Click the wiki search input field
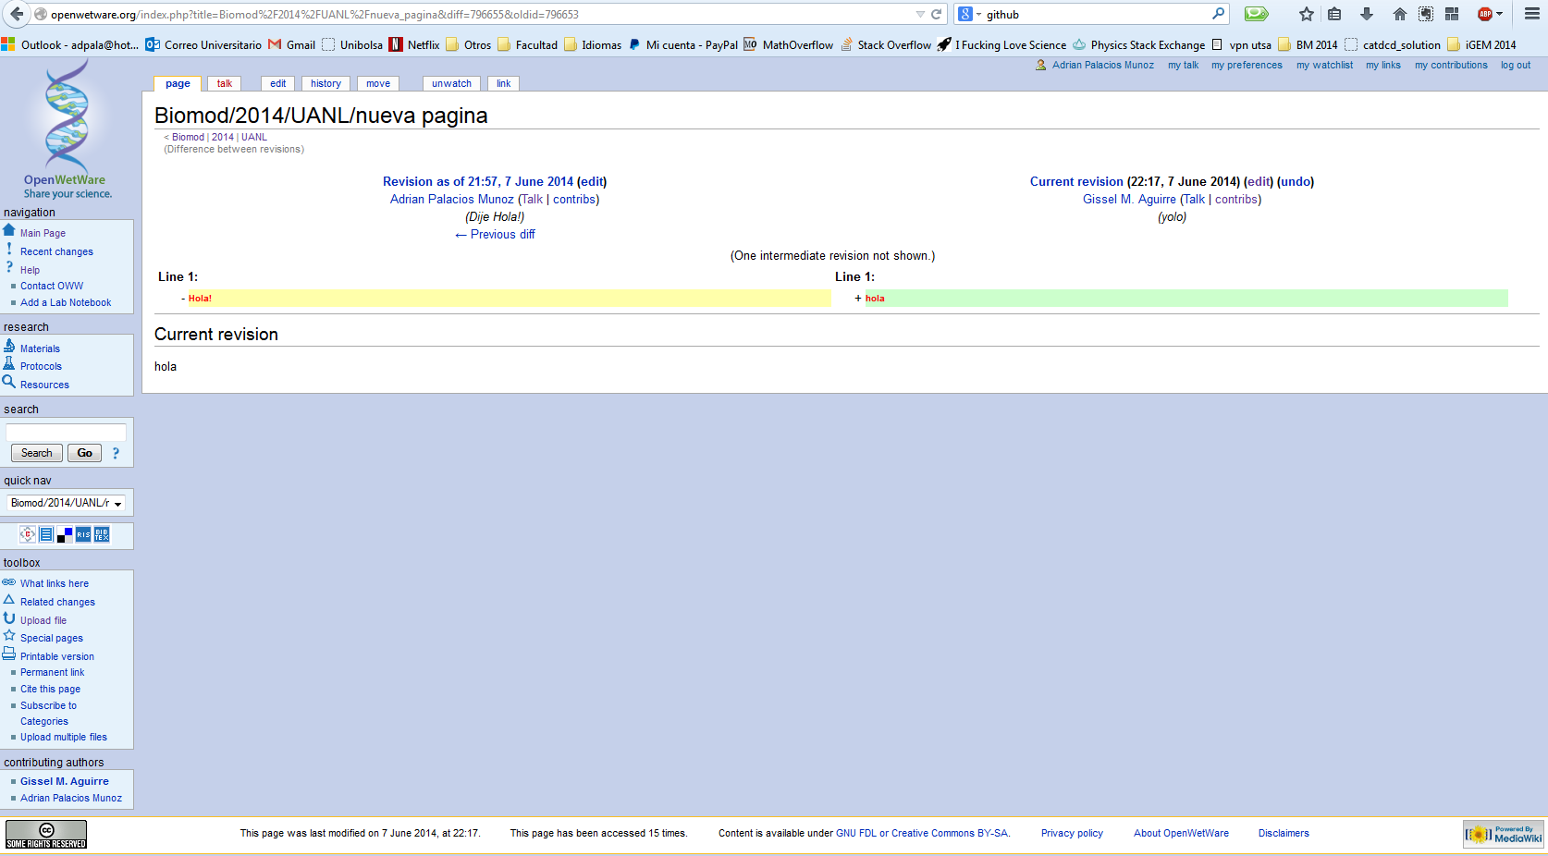 click(66, 432)
